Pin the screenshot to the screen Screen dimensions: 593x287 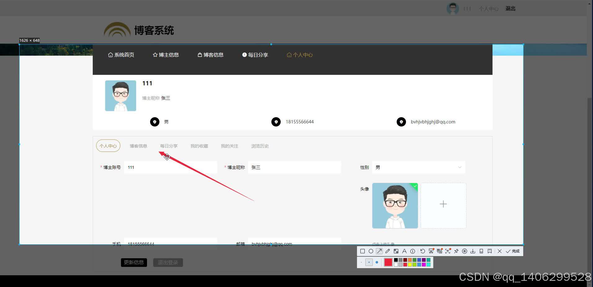[x=456, y=251]
